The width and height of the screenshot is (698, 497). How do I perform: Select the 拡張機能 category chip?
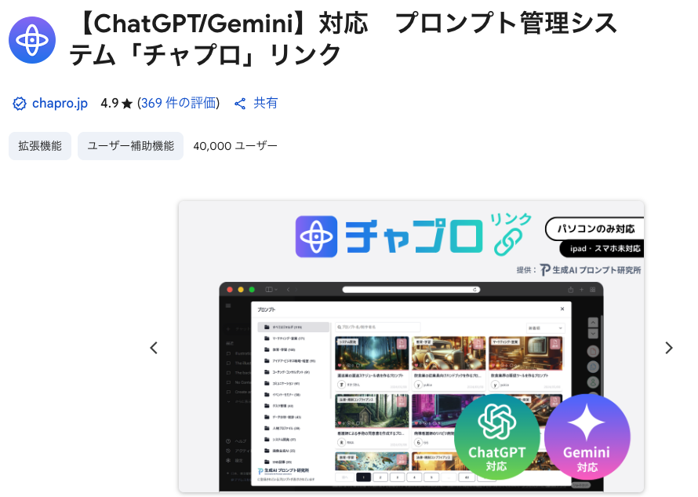pyautogui.click(x=40, y=146)
